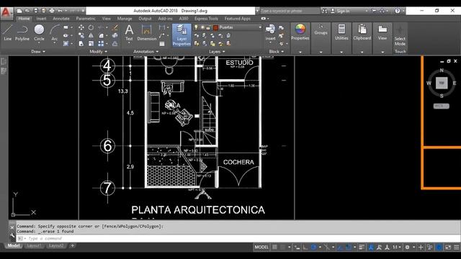Expand the Modify panel dropdown

pos(98,51)
